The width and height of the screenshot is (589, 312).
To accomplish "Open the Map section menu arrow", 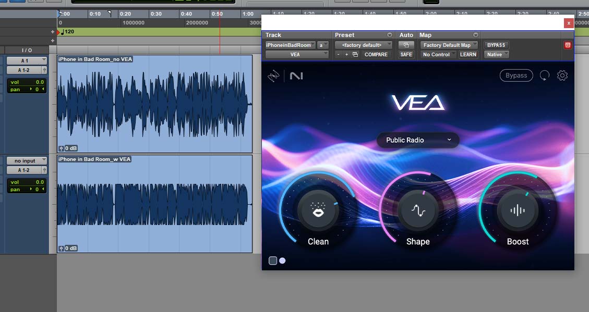I will 476,35.
